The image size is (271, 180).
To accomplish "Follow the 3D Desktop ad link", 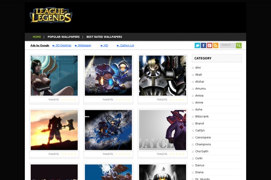I will click(62, 45).
